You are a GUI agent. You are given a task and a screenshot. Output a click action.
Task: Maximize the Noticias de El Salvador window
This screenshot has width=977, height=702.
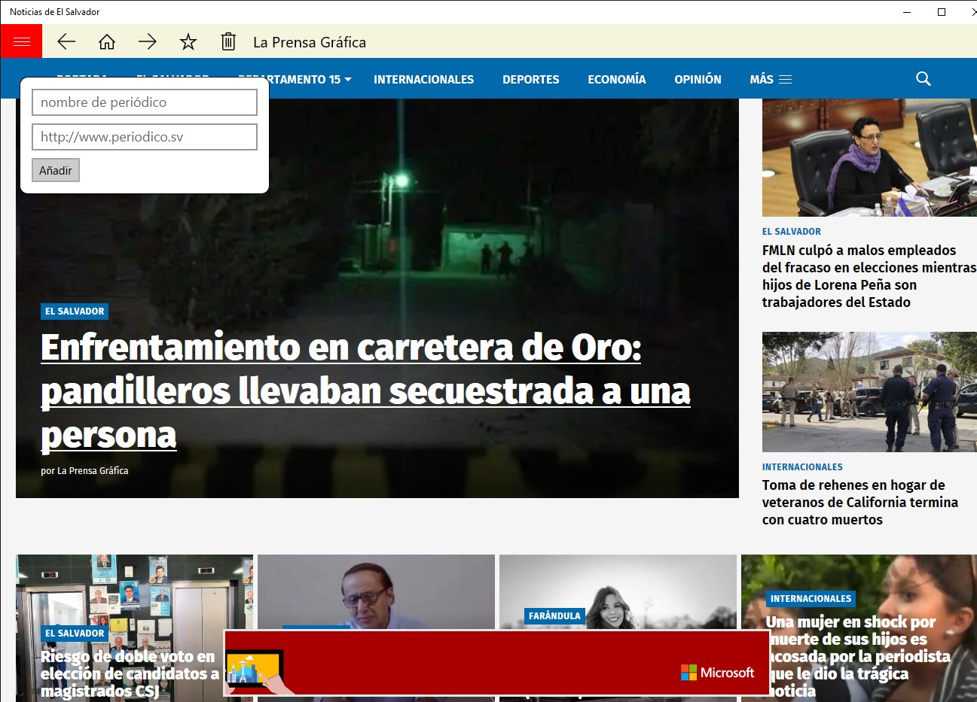pyautogui.click(x=942, y=12)
